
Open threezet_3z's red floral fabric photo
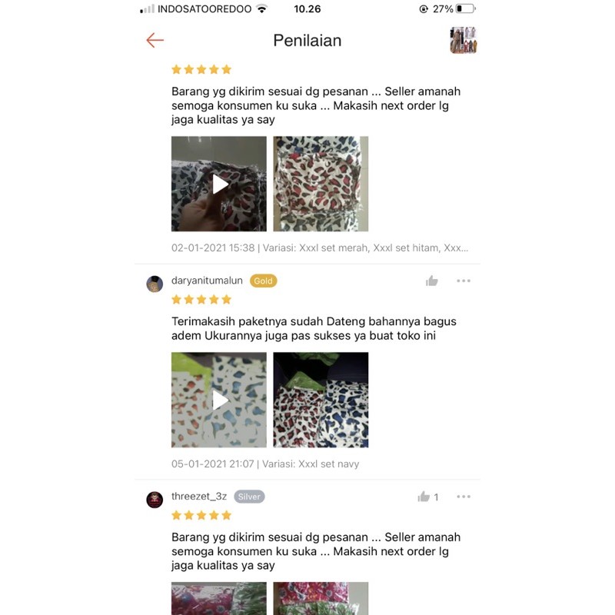click(219, 599)
